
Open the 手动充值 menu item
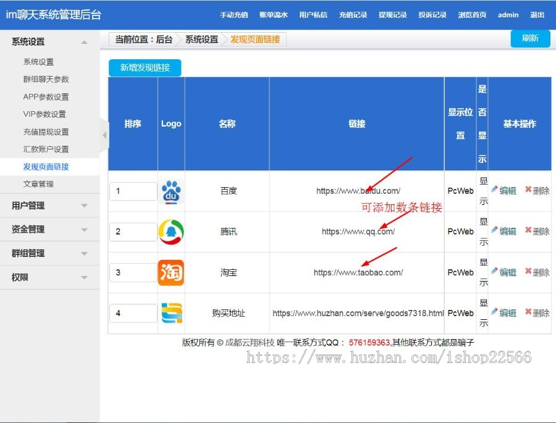[234, 15]
